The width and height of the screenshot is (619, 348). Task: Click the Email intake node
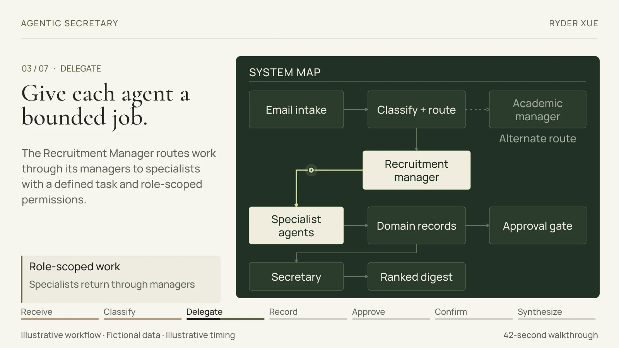(296, 109)
